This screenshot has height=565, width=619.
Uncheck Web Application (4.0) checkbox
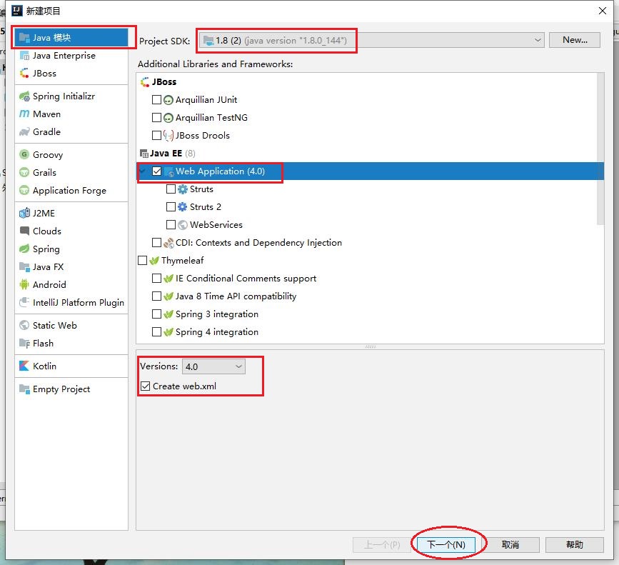pyautogui.click(x=157, y=171)
